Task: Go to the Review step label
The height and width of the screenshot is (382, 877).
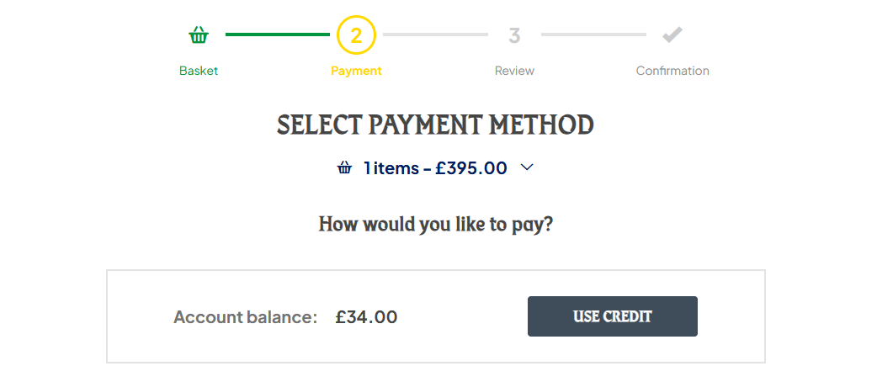Action: (x=514, y=71)
